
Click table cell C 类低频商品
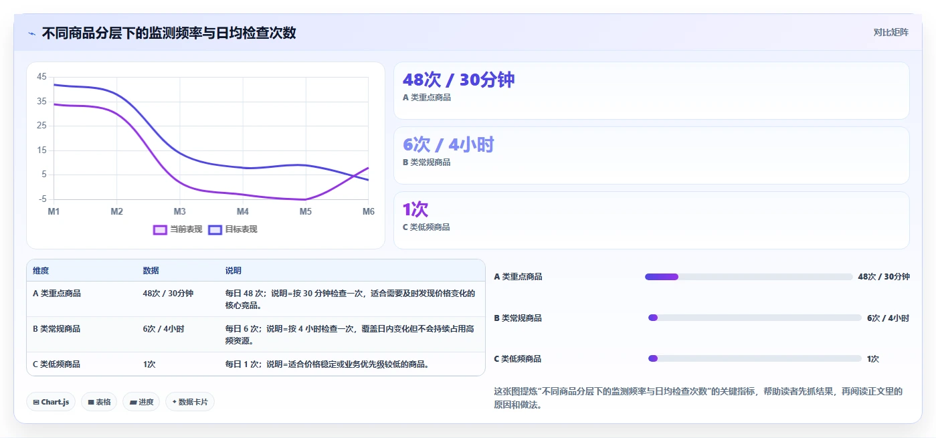(x=57, y=364)
